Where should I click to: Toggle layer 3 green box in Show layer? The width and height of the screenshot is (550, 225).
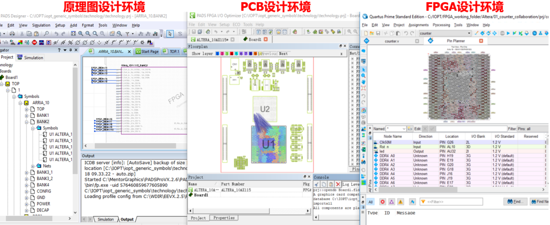click(227, 54)
